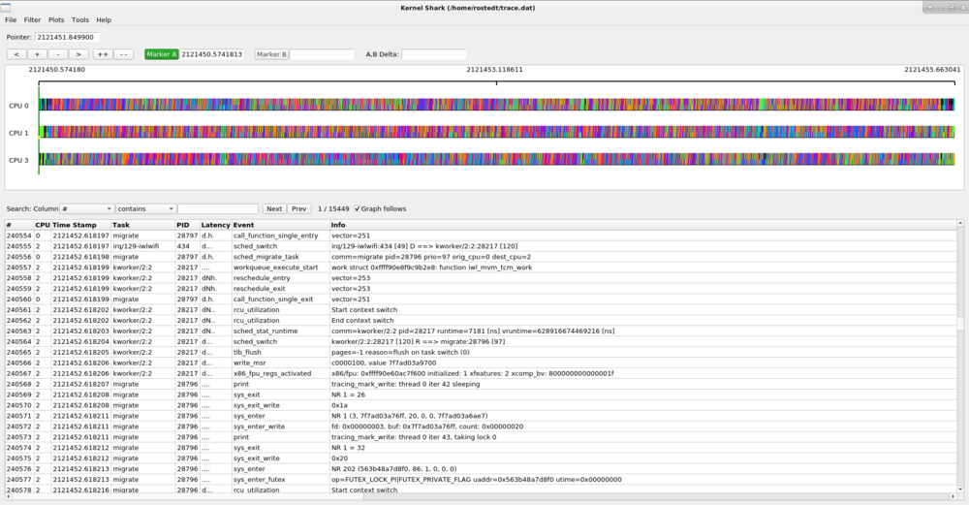Select row number 240554
Viewport: 969px width, 505px height.
tap(19, 236)
